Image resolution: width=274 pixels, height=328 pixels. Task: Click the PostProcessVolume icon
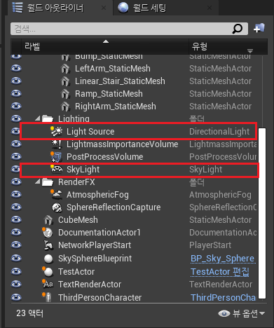pos(56,157)
